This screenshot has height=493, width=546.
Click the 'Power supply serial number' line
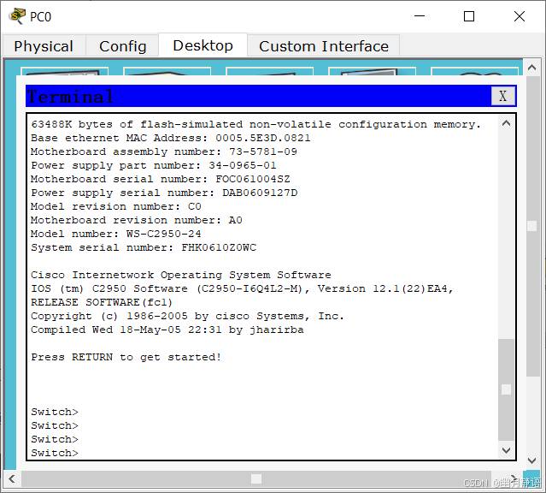pyautogui.click(x=164, y=193)
